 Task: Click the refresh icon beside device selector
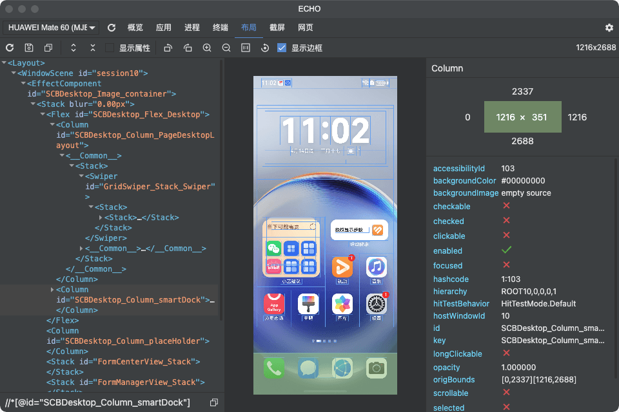[112, 28]
